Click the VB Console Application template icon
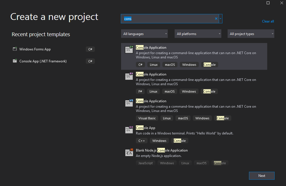Image resolution: width=286 pixels, height=186 pixels. pyautogui.click(x=129, y=103)
